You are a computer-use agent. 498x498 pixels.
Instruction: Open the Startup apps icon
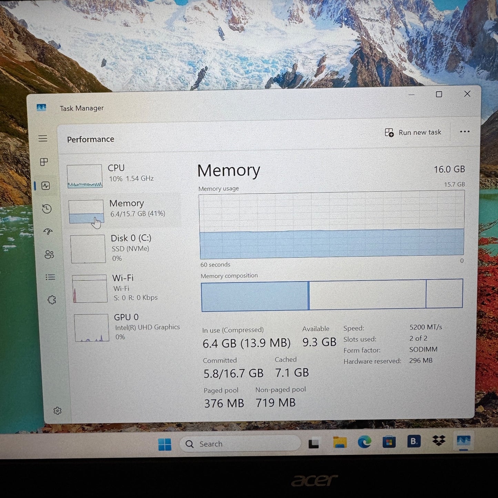click(x=48, y=232)
